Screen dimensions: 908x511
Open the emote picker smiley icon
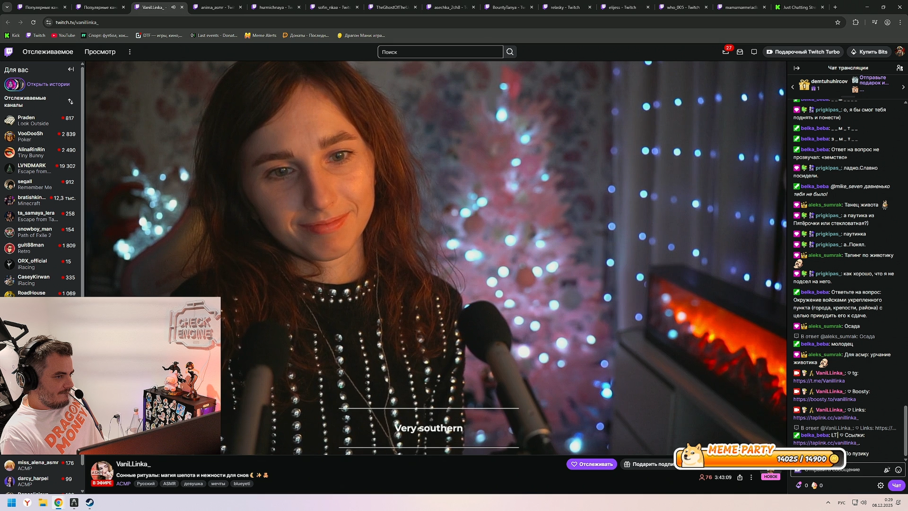click(x=898, y=470)
